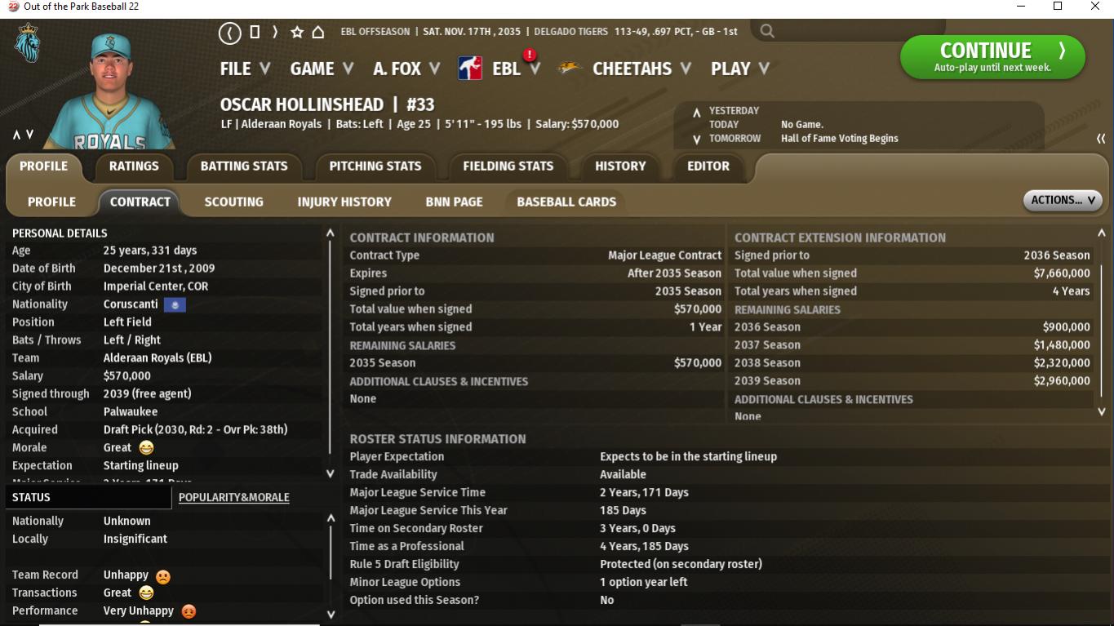The height and width of the screenshot is (626, 1114).
Task: Click the Palwaukee school value
Action: (131, 412)
